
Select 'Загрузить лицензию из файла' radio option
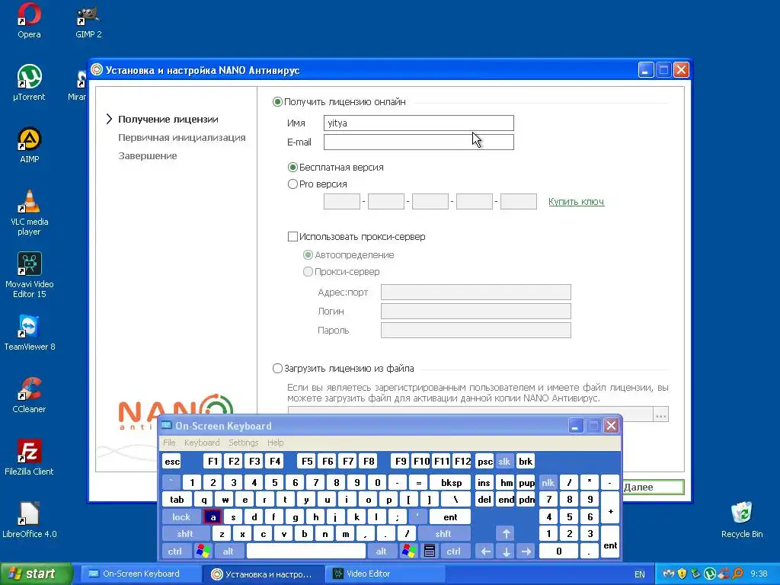point(277,369)
